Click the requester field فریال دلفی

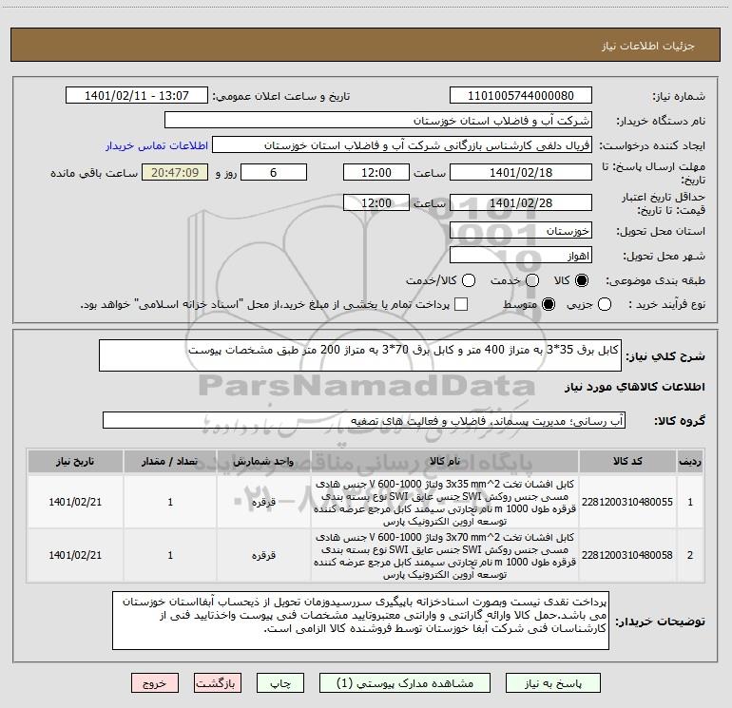point(402,145)
